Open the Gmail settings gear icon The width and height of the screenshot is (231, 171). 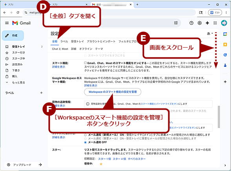coord(200,23)
